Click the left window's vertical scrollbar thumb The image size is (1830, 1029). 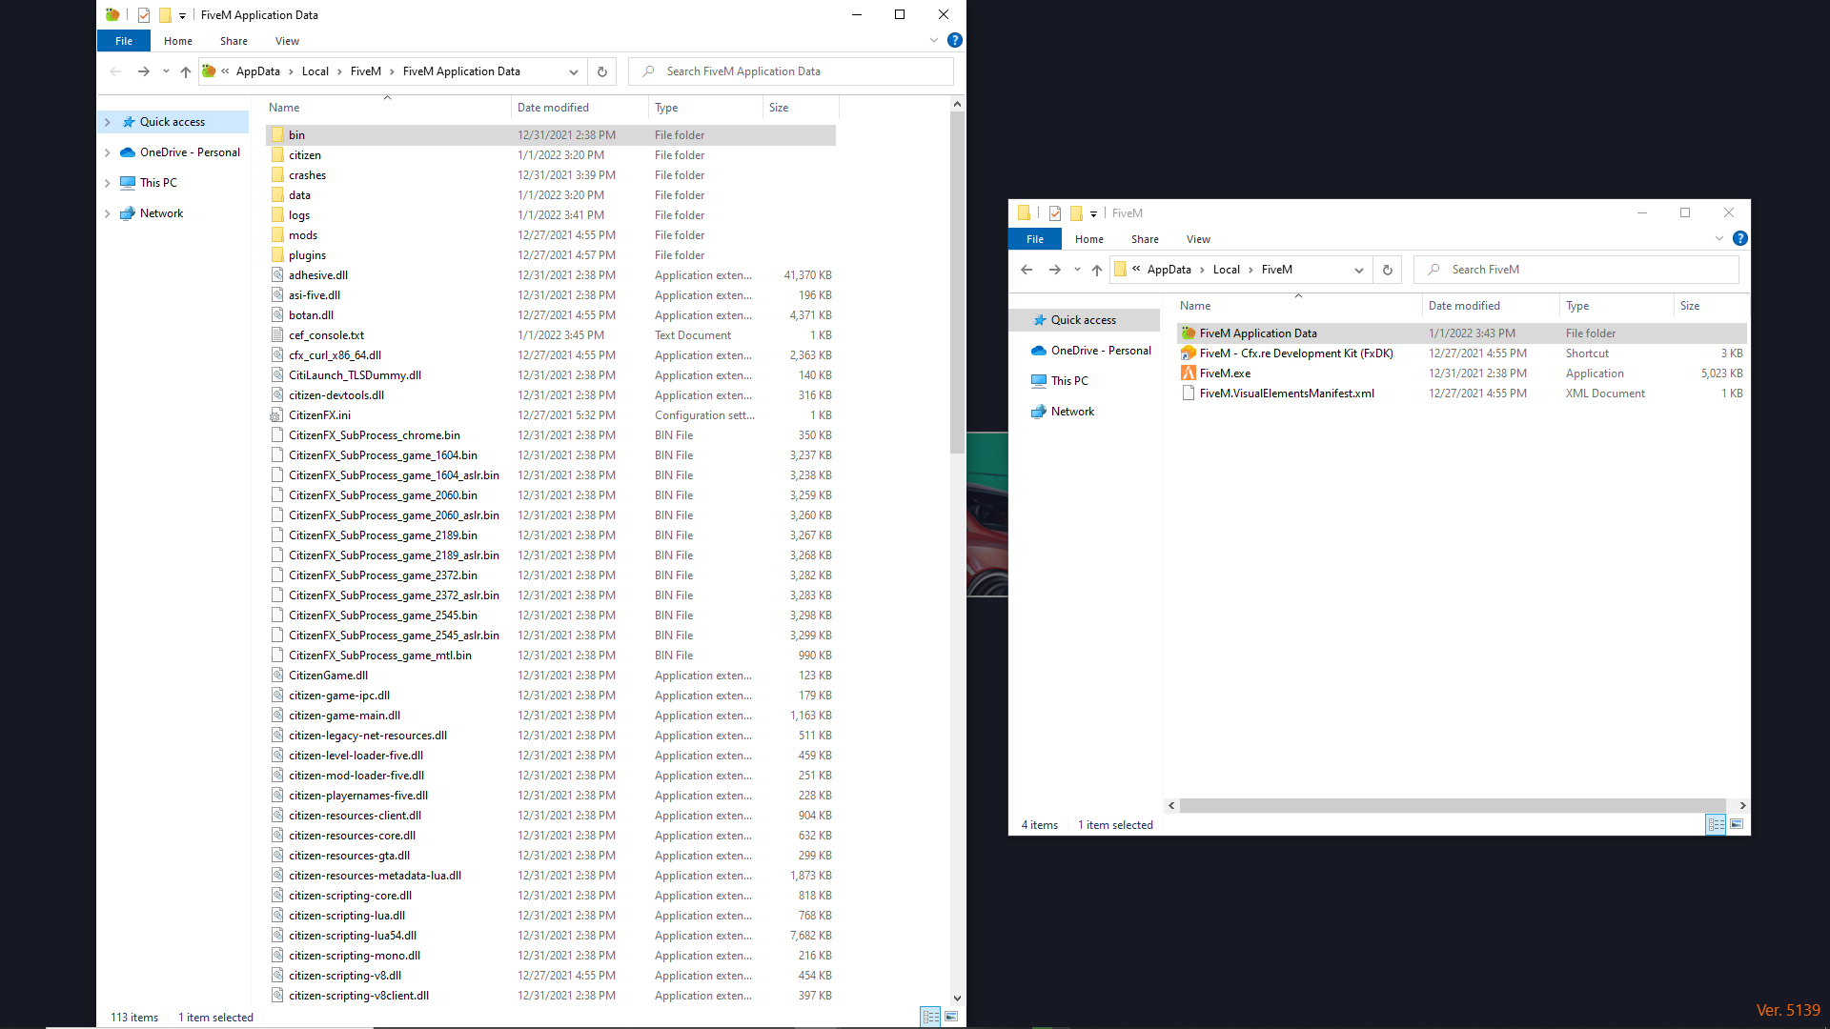pyautogui.click(x=957, y=282)
